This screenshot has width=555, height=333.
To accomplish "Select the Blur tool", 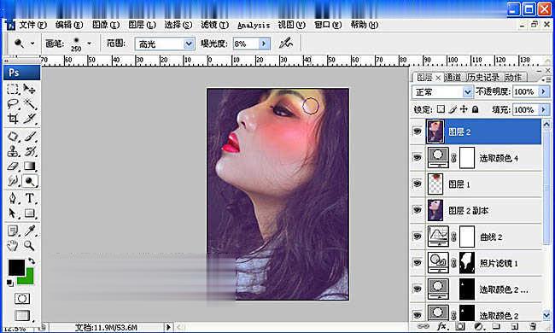I will tap(13, 181).
